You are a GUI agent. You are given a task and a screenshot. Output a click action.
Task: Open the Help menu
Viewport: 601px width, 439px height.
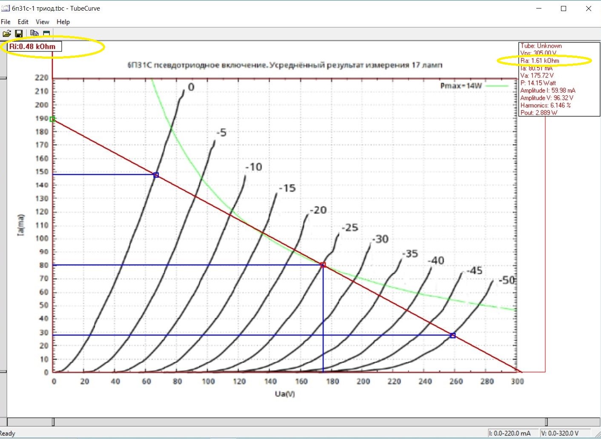63,22
